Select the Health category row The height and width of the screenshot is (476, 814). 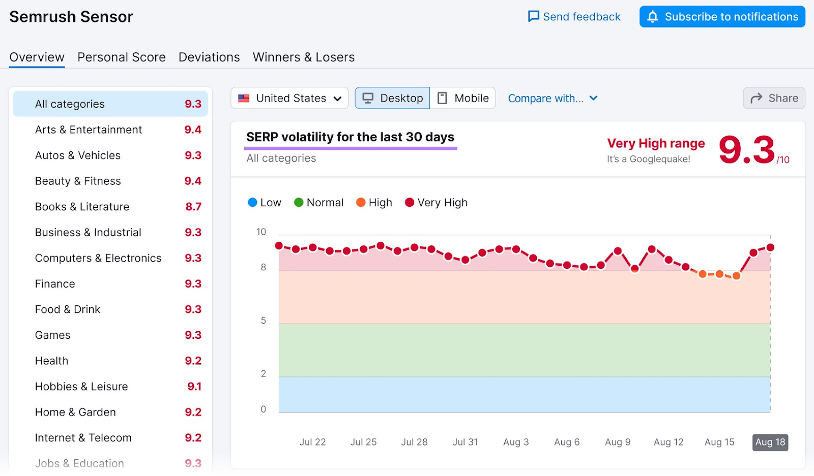click(x=110, y=360)
